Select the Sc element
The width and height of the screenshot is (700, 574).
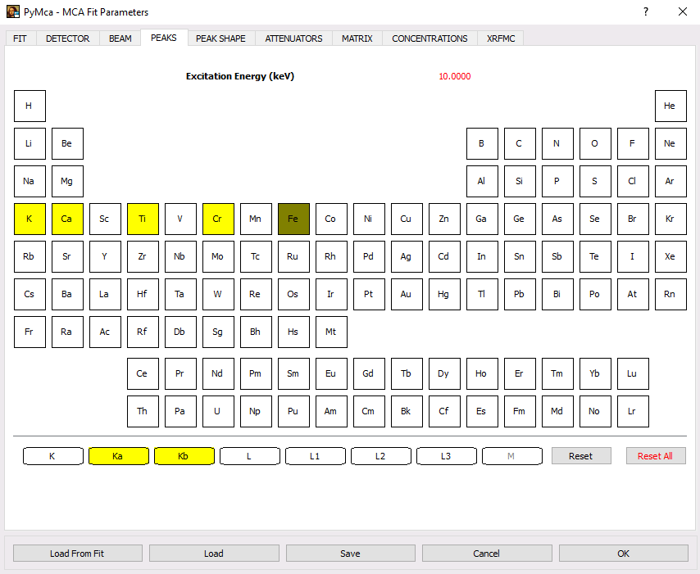[105, 219]
